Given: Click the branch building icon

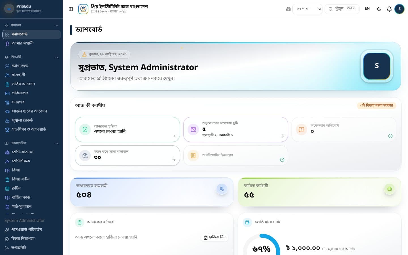Looking at the screenshot, I should click(x=288, y=9).
